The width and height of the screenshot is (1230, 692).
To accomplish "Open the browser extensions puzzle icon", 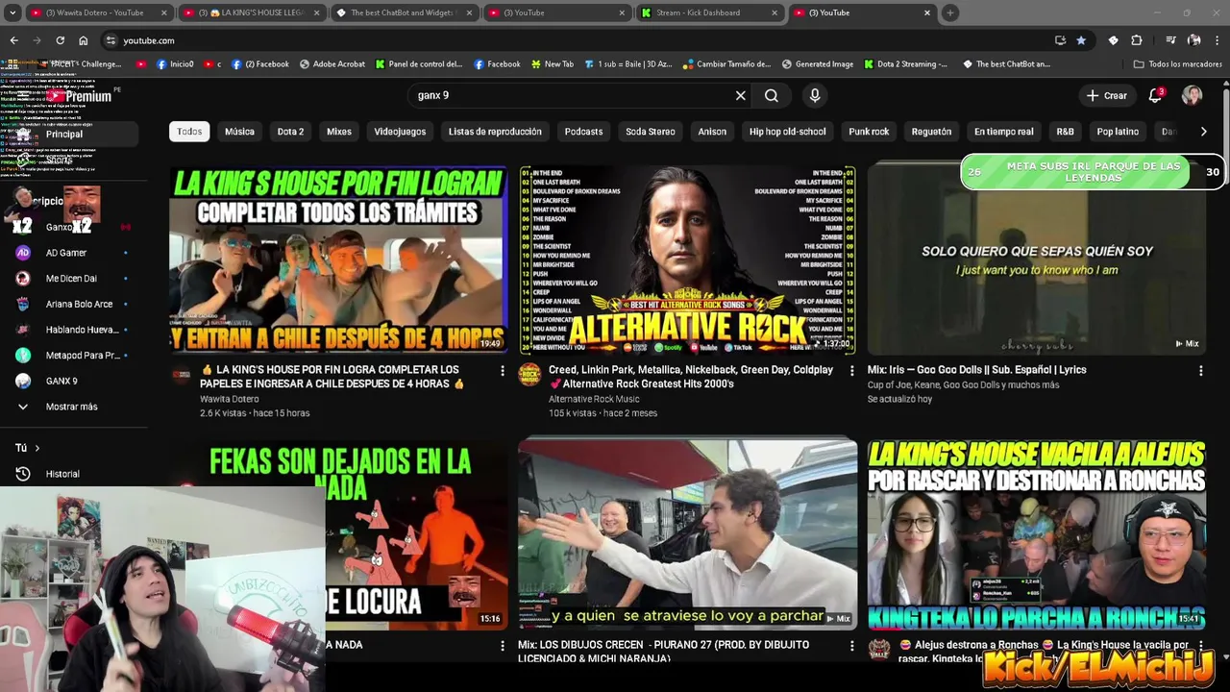I will click(1137, 40).
